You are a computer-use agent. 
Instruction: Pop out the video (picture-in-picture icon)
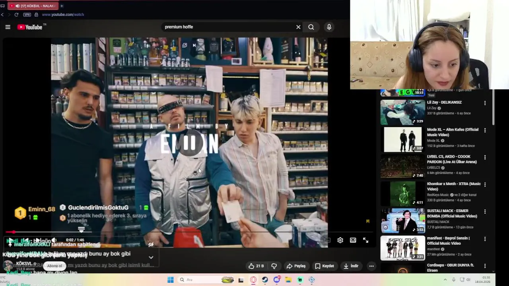[185, 45]
